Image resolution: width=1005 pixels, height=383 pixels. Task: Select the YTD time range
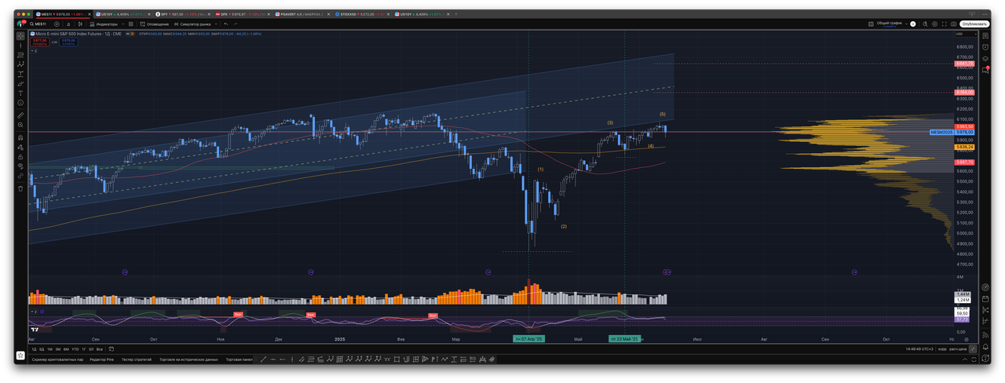(x=75, y=348)
